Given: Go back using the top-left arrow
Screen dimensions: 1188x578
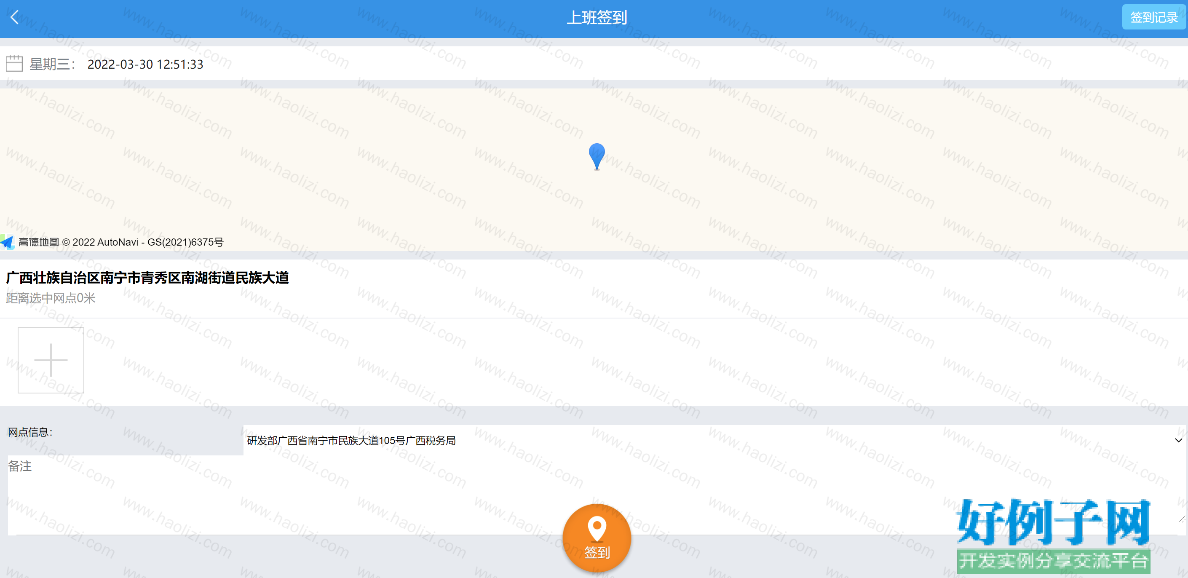Looking at the screenshot, I should (x=15, y=18).
